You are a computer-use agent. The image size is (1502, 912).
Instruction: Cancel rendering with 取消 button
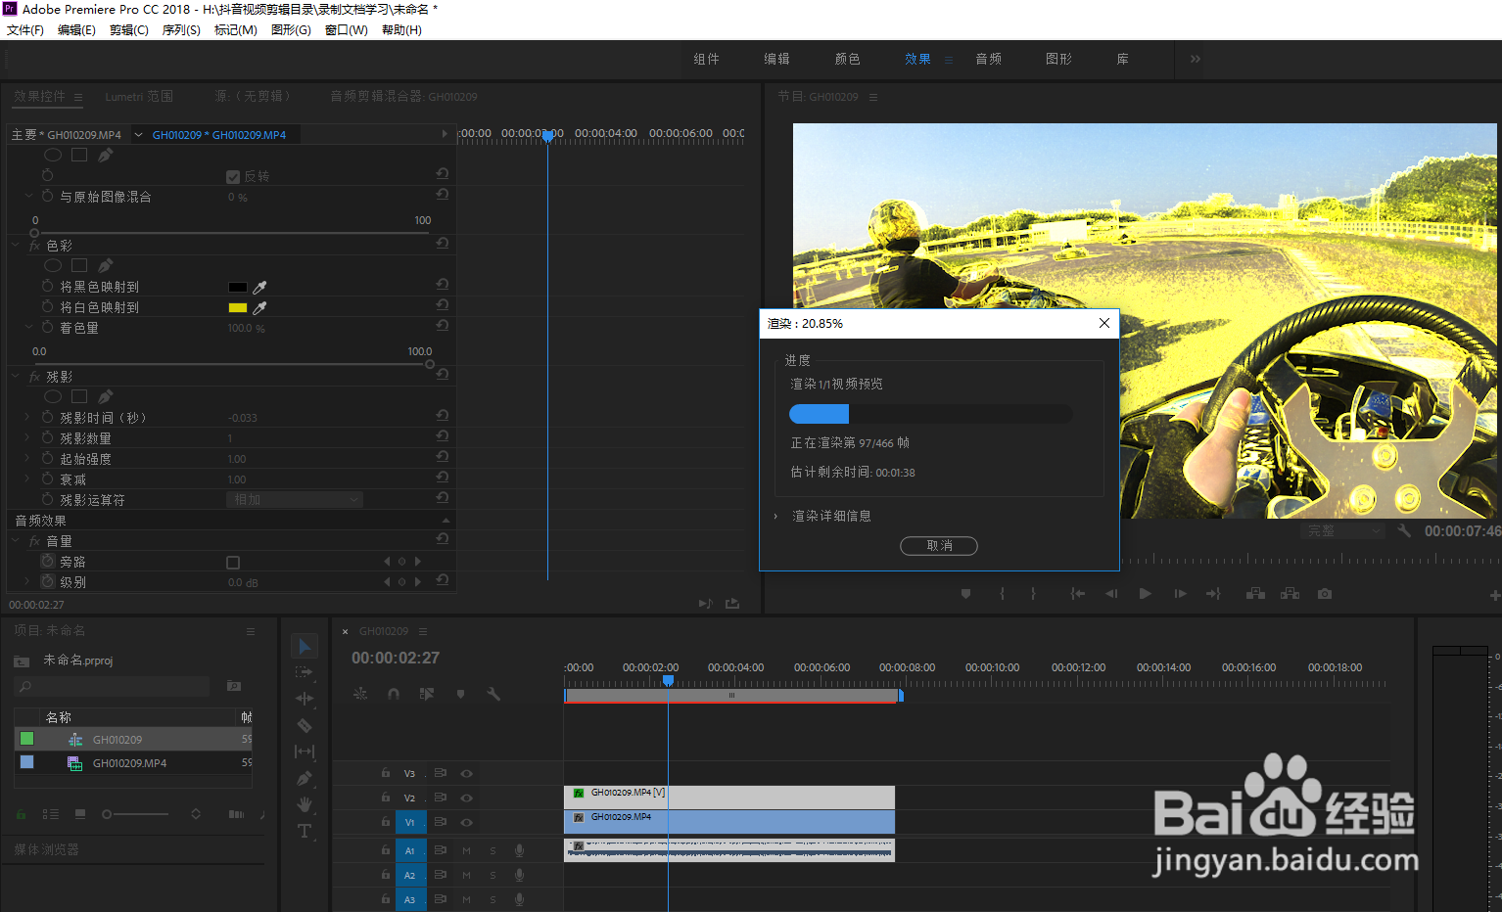click(939, 546)
